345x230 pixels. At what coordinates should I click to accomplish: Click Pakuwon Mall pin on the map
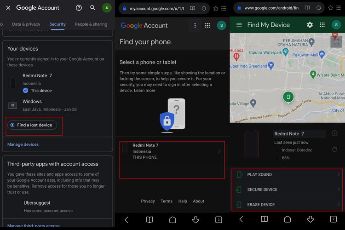click(322, 54)
